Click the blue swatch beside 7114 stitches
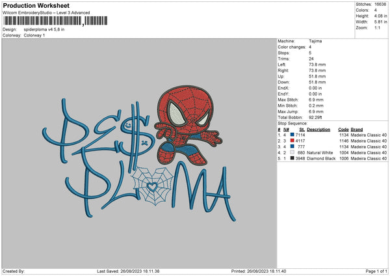The width and height of the screenshot is (390, 276). point(292,135)
